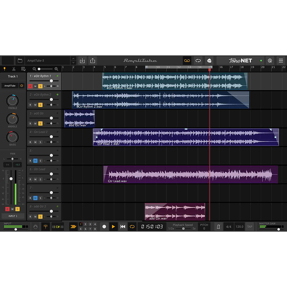Mute track 3 add Gtr

pos(35,123)
